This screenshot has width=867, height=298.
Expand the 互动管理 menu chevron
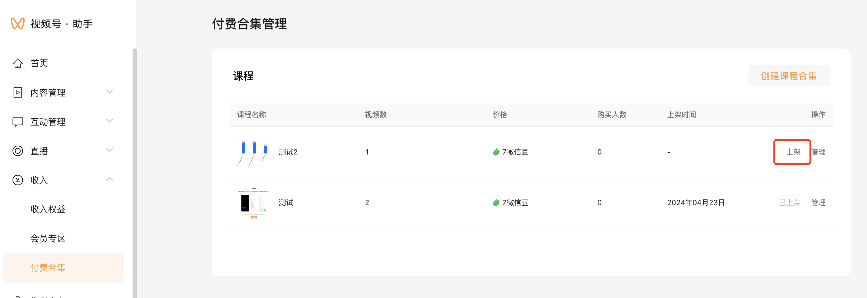[109, 121]
